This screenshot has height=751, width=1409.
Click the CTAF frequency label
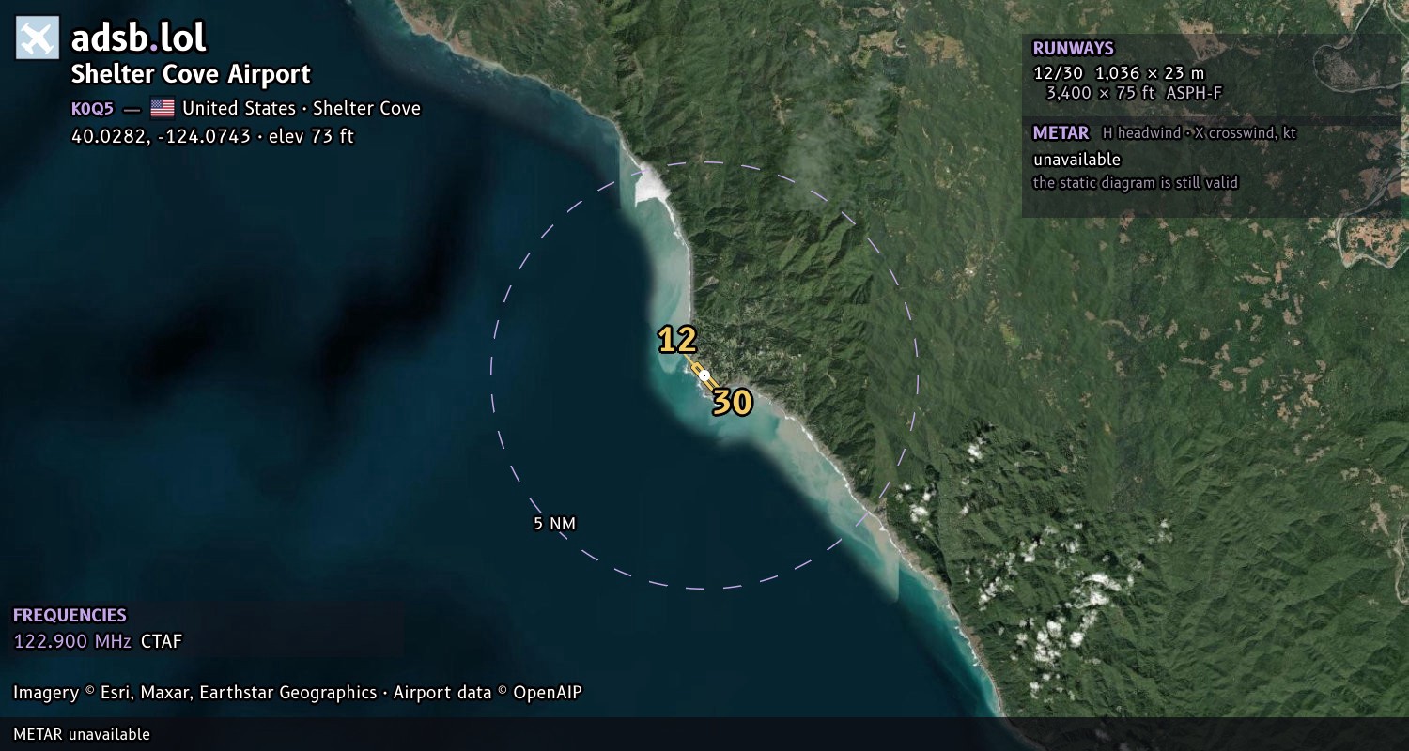(x=162, y=642)
